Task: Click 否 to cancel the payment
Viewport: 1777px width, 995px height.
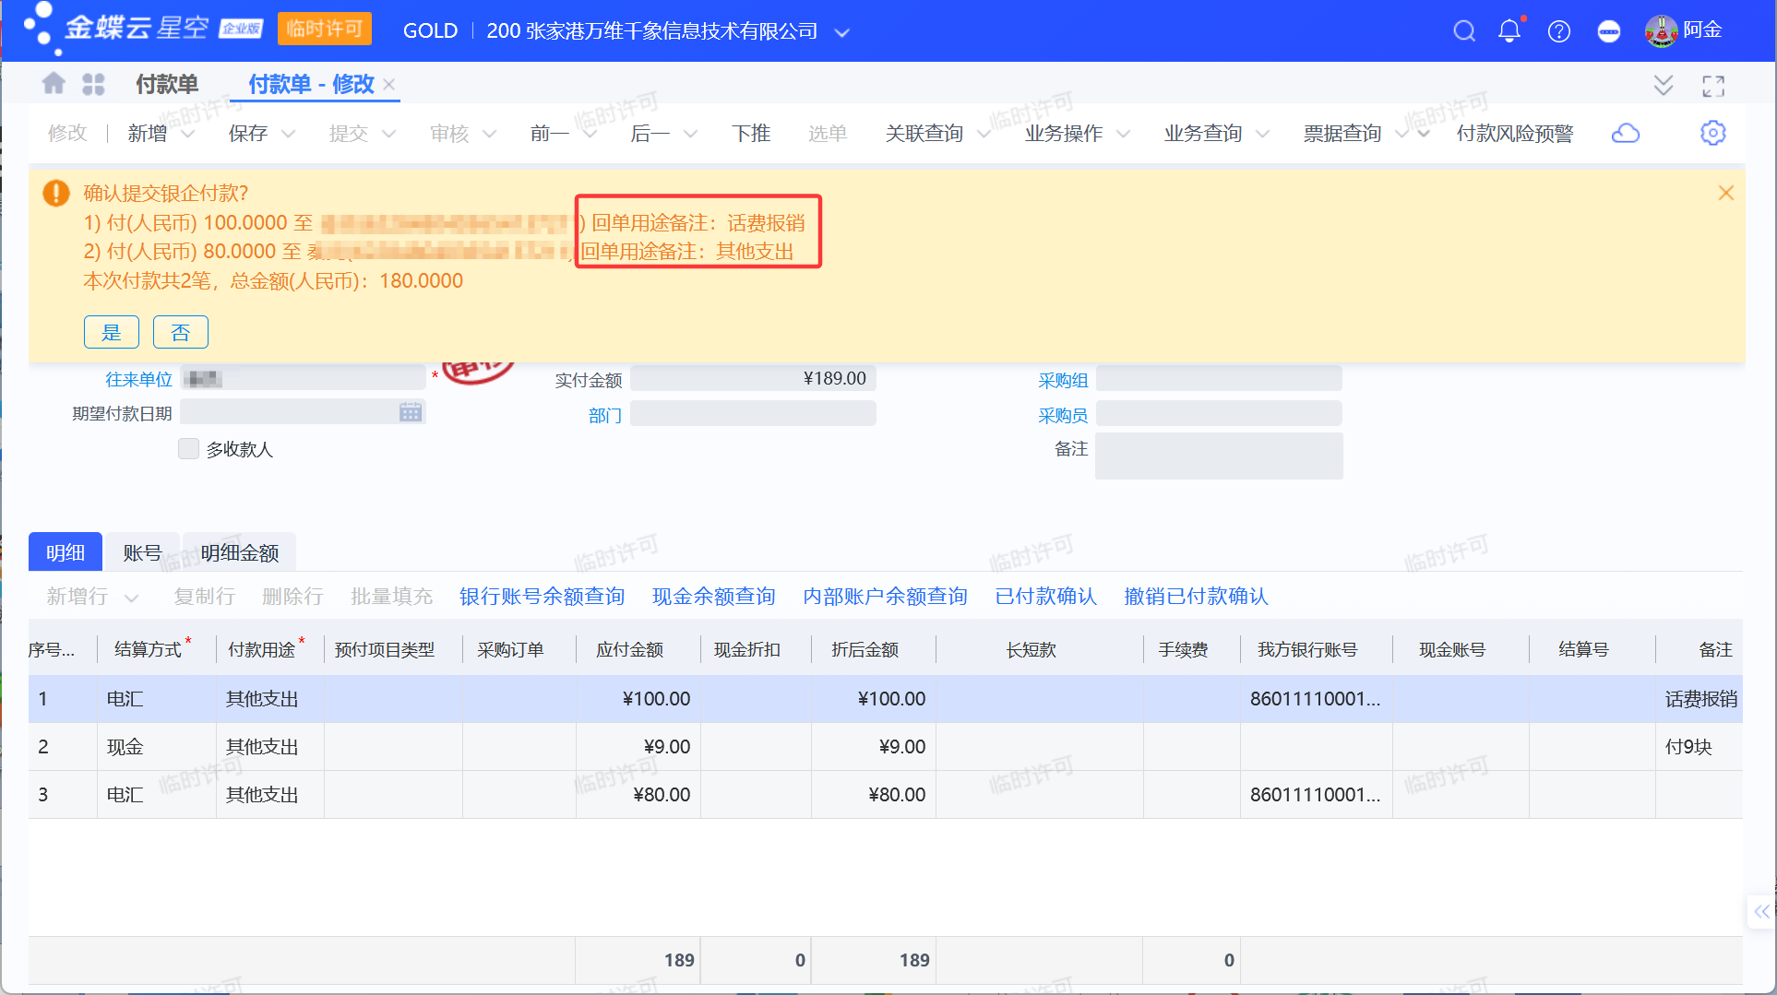Action: coord(180,332)
